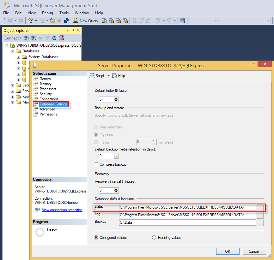Select the Memory page in Server Properties
Viewport: 274px width, 260px height.
pyautogui.click(x=46, y=84)
